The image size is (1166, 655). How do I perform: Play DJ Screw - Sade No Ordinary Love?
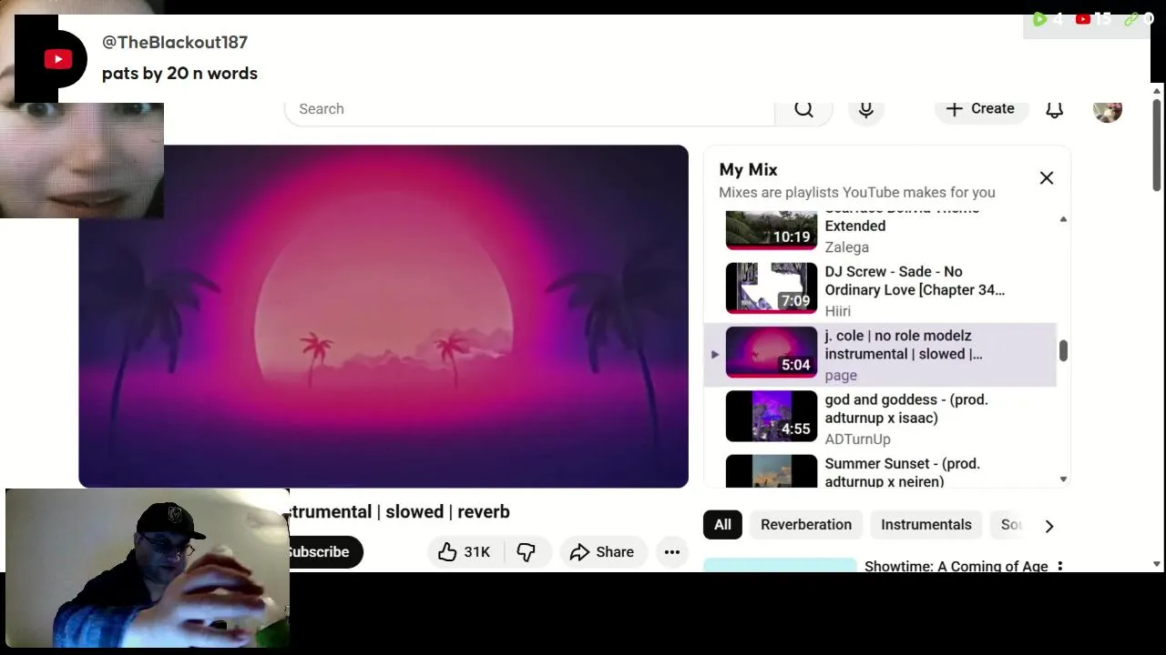[x=915, y=280]
